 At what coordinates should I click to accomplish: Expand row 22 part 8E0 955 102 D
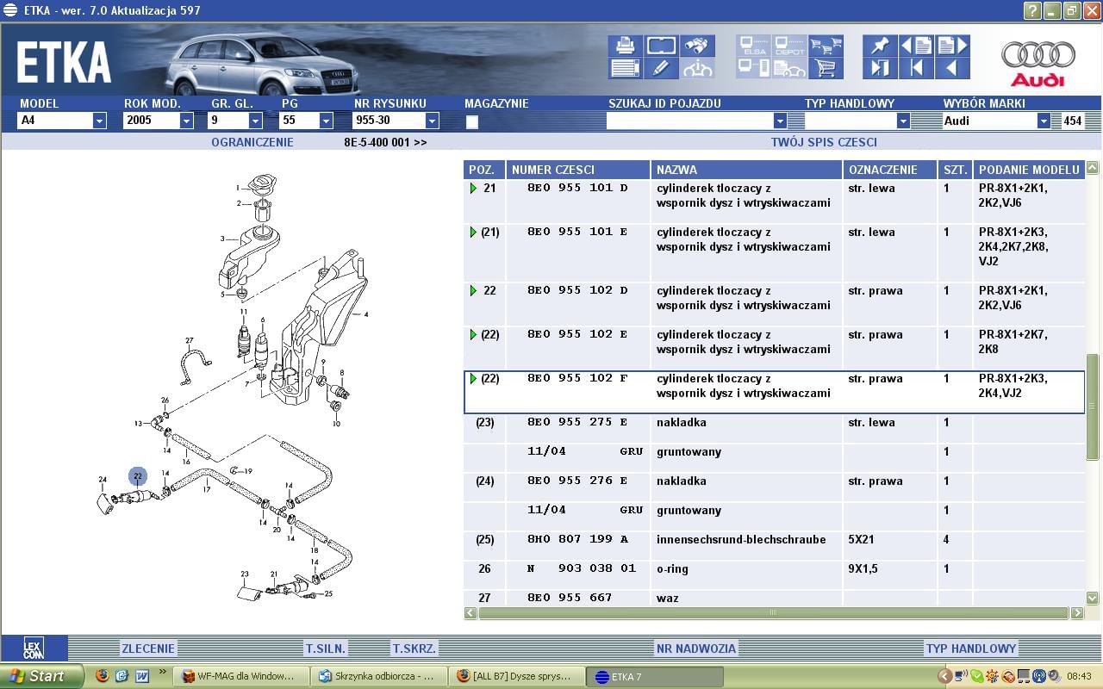click(473, 290)
